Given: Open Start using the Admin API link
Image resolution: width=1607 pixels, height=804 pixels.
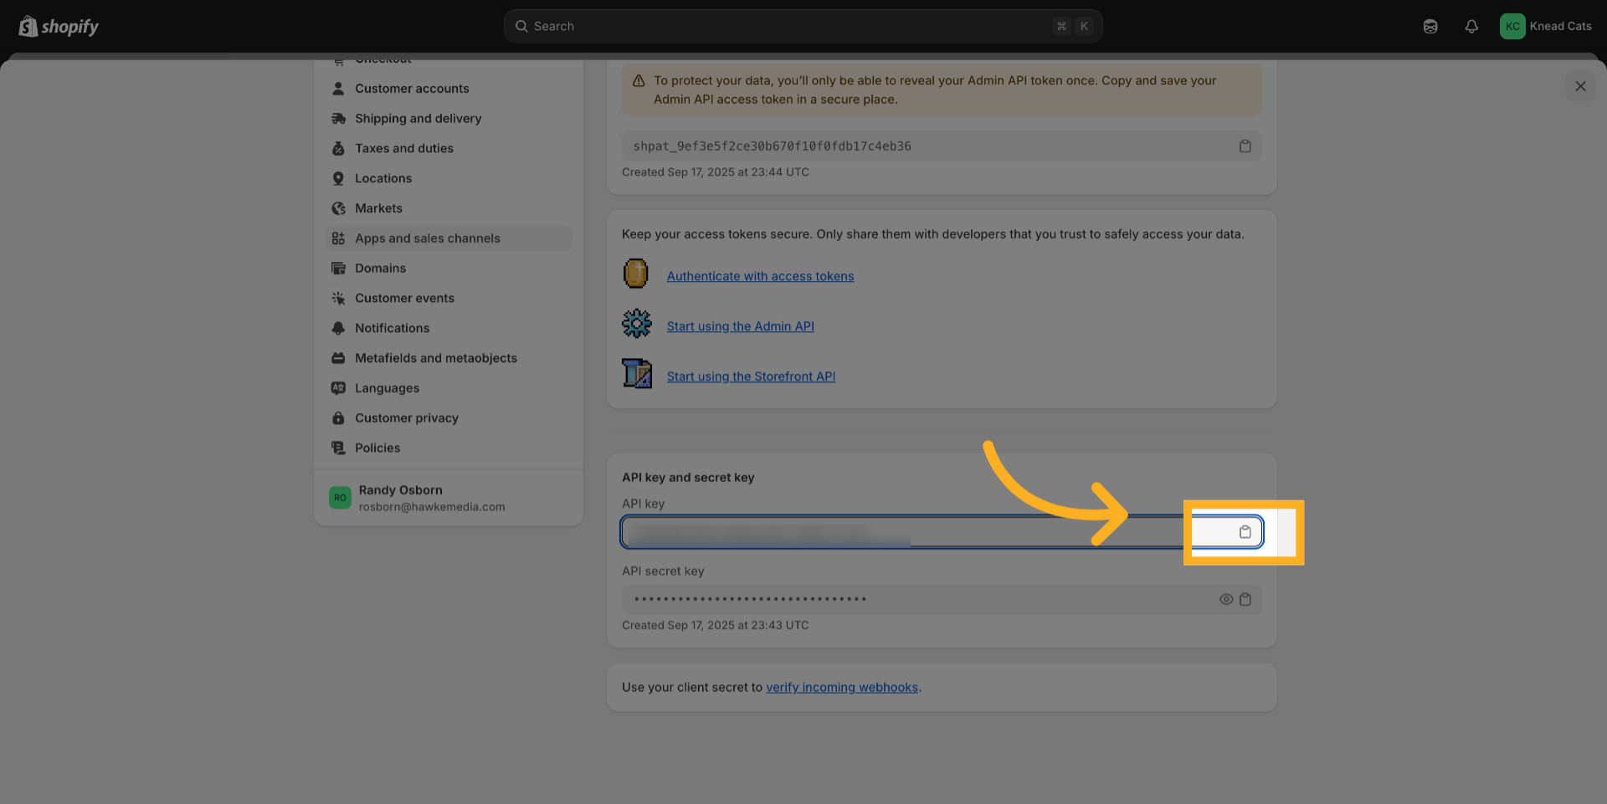Looking at the screenshot, I should point(740,326).
